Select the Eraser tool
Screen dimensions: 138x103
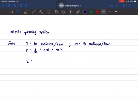pyautogui.click(x=26, y=12)
